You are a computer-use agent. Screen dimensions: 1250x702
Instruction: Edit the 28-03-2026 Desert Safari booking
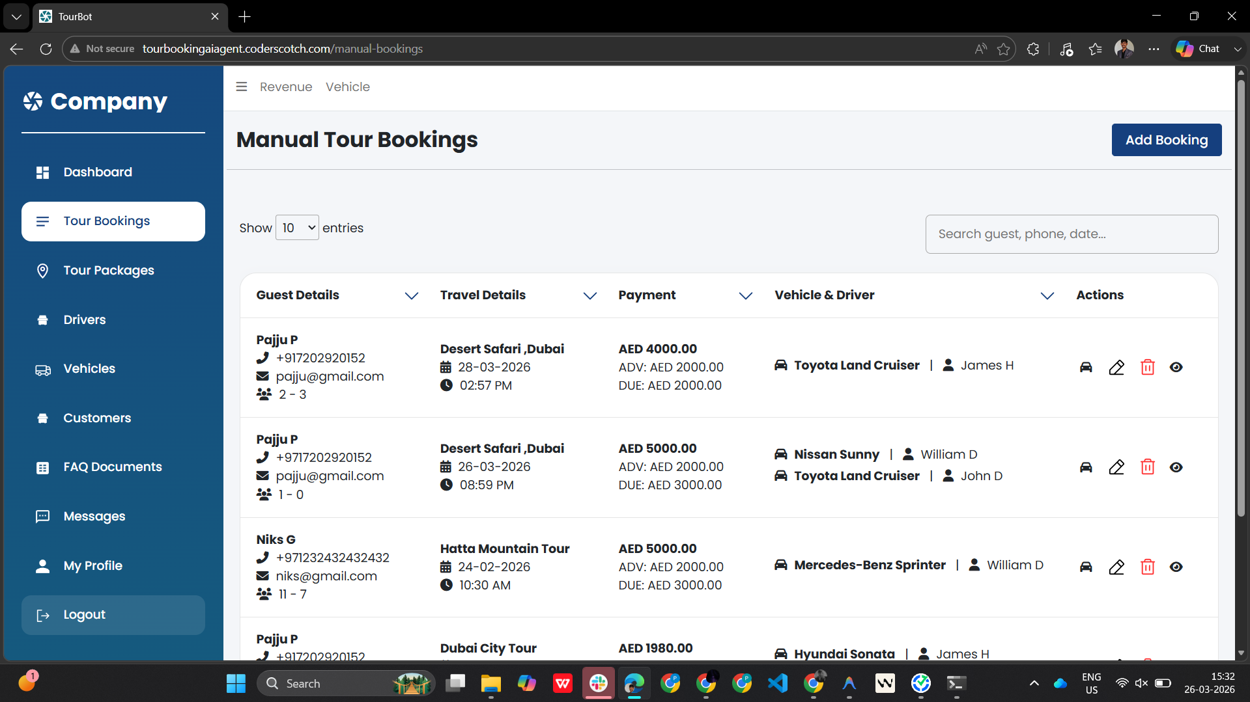click(x=1116, y=367)
